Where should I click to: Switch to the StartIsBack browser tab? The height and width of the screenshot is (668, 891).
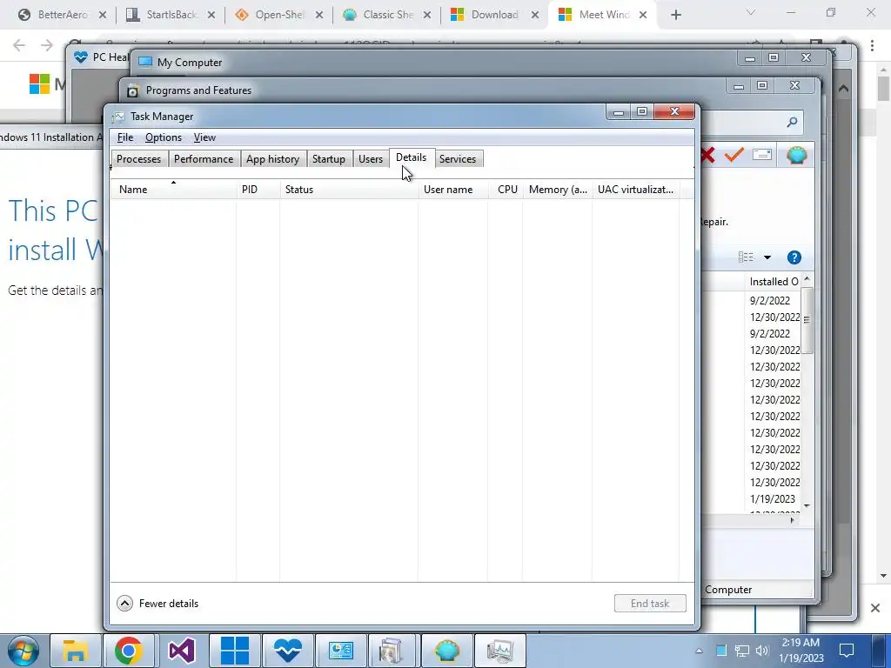[171, 15]
